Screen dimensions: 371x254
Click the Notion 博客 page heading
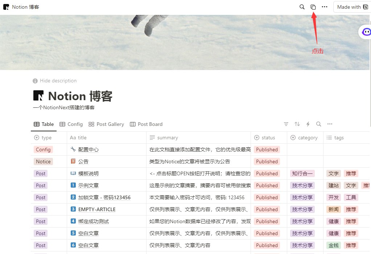pyautogui.click(x=80, y=96)
